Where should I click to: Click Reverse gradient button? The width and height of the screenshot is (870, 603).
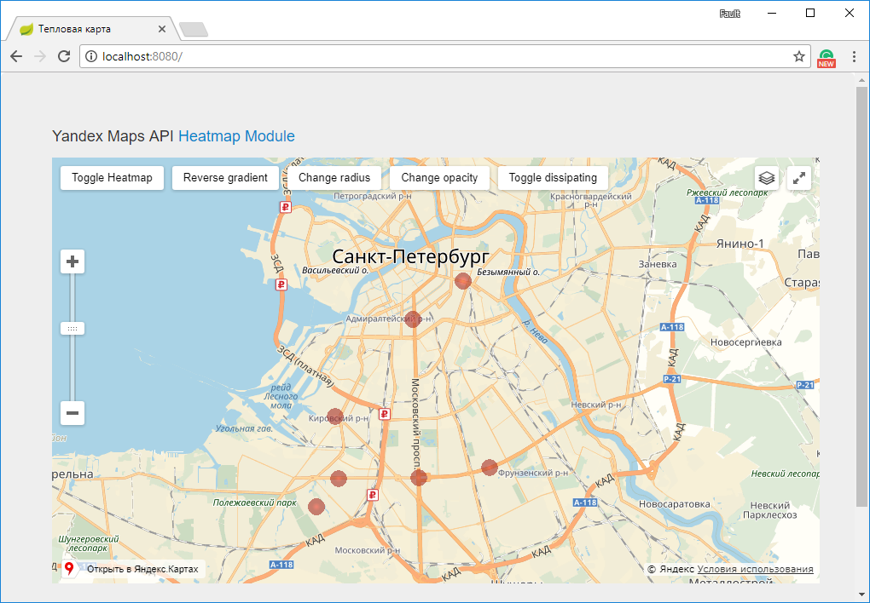tap(225, 178)
